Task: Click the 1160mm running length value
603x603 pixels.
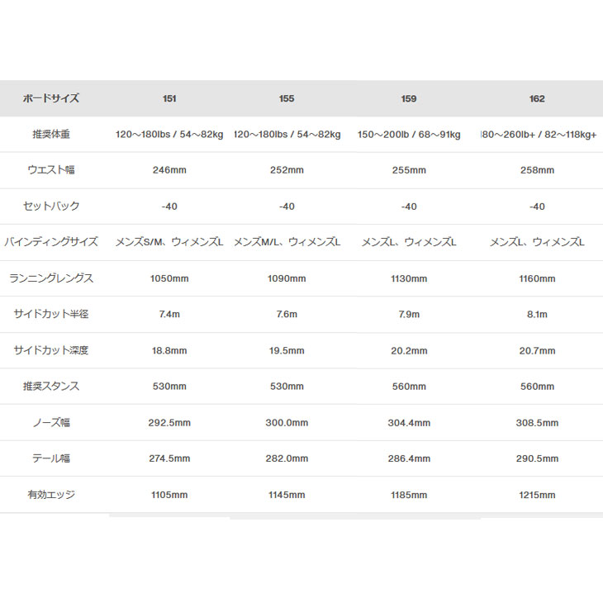Action: 537,279
